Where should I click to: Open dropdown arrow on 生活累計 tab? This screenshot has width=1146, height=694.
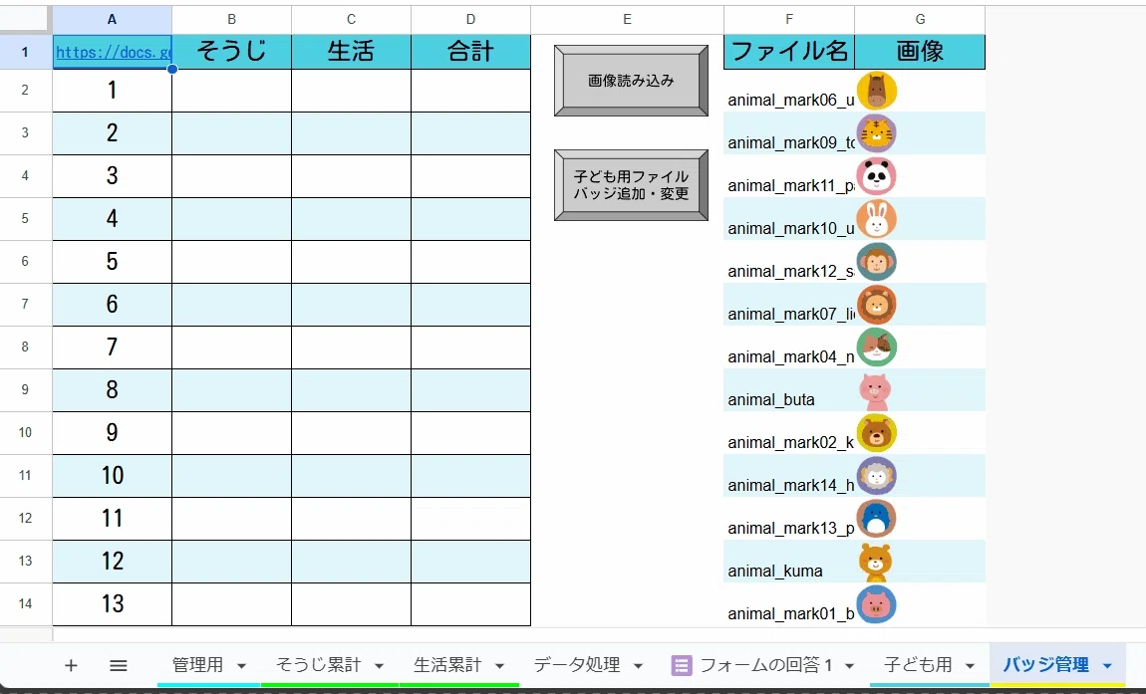500,665
